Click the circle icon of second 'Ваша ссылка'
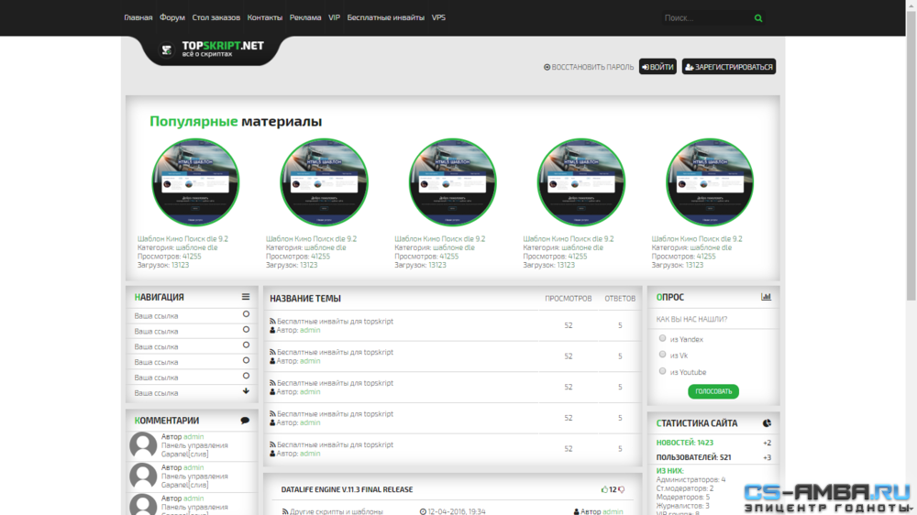Viewport: 917px width, 515px height. click(x=246, y=330)
